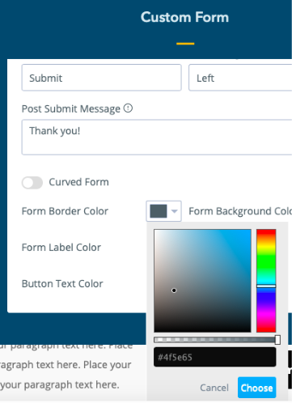The width and height of the screenshot is (292, 403).
Task: Click the color selection dot in gradient
Action: [x=174, y=291]
